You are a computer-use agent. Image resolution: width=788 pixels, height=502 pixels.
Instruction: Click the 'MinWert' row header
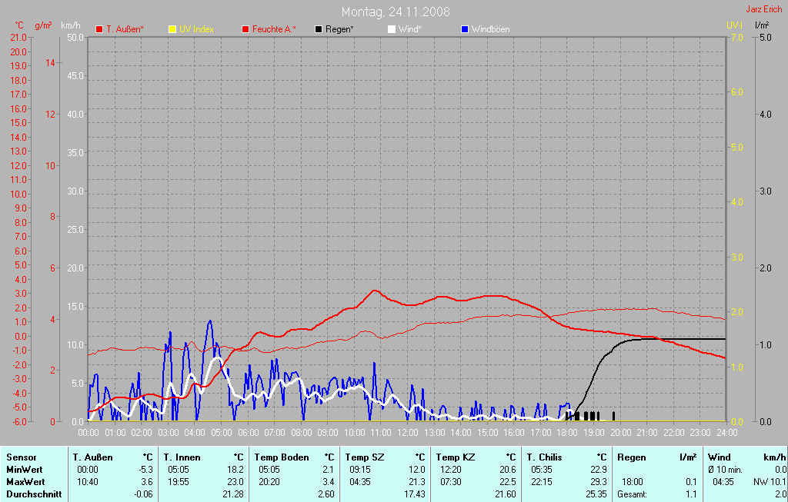(x=24, y=470)
